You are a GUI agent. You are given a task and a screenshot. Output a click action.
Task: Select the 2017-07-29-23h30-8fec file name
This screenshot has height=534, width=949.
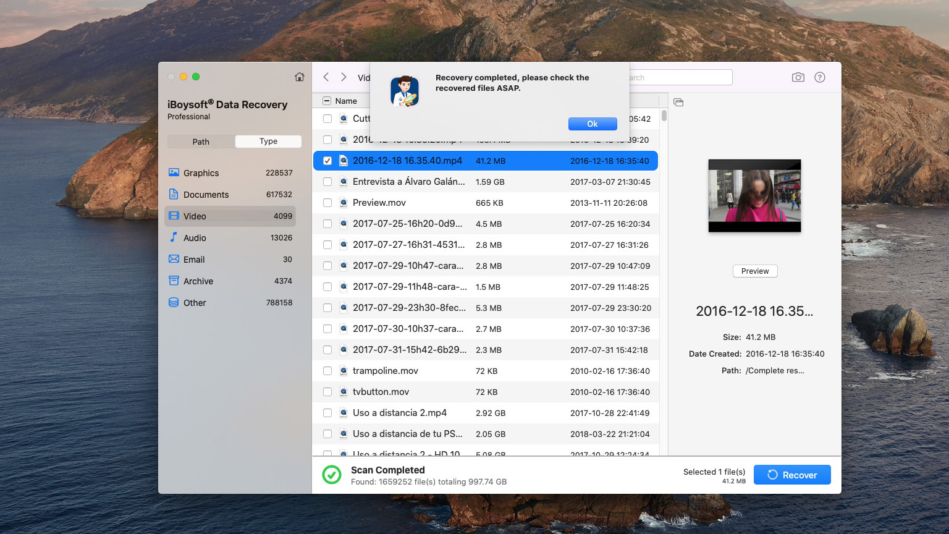[x=410, y=308]
